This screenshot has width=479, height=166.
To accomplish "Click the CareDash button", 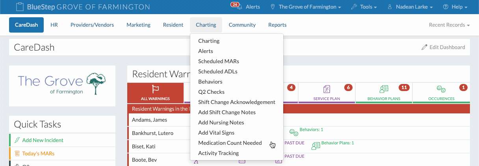I will [26, 25].
